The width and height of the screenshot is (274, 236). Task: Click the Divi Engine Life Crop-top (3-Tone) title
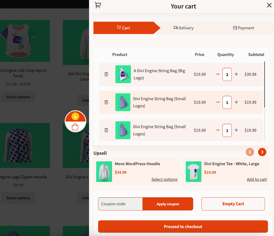[x=23, y=73]
